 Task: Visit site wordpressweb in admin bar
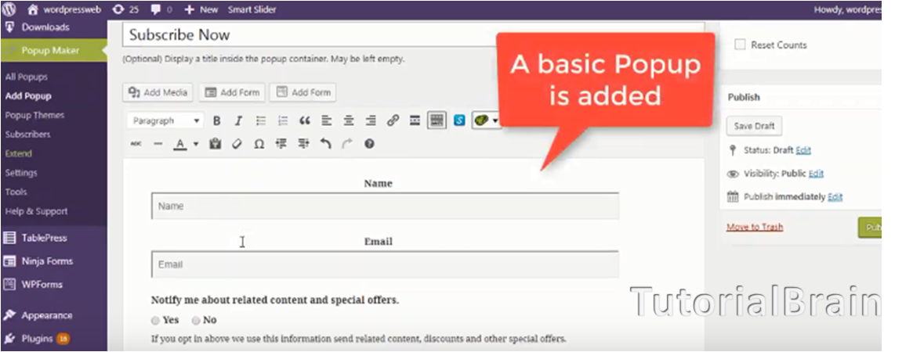point(64,9)
